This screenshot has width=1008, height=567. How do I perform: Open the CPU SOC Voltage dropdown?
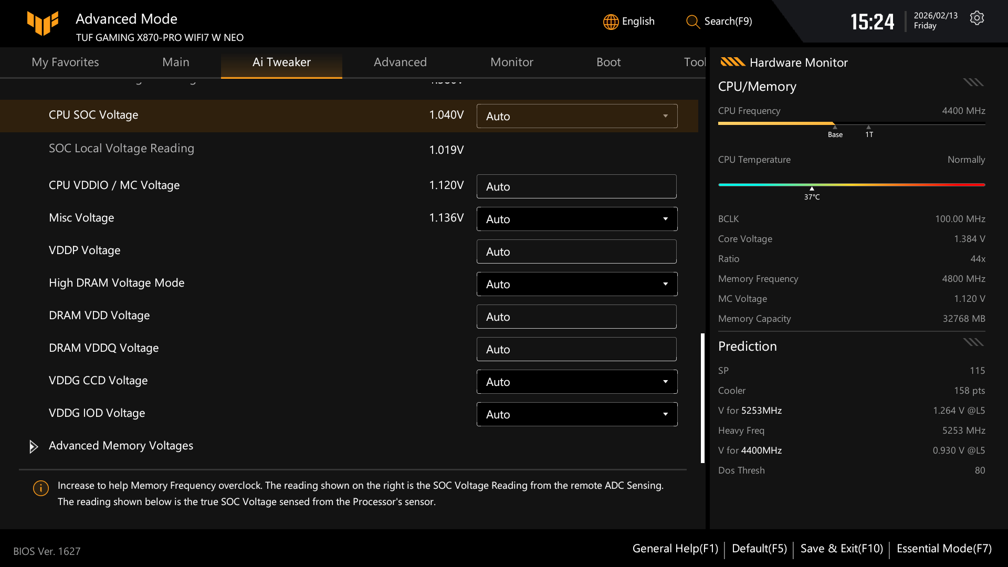click(x=665, y=116)
